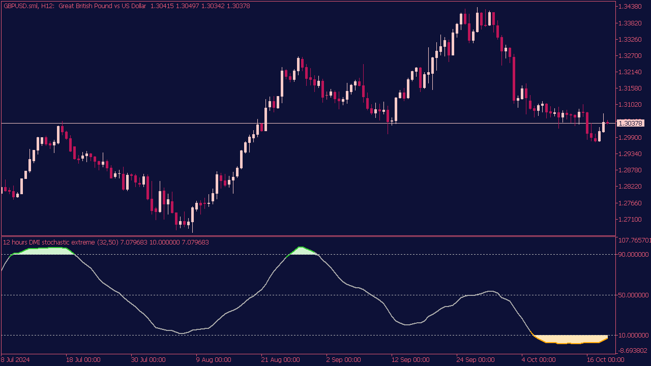Click the 1.32140 price axis label
This screenshot has width=651, height=366.
pos(631,72)
